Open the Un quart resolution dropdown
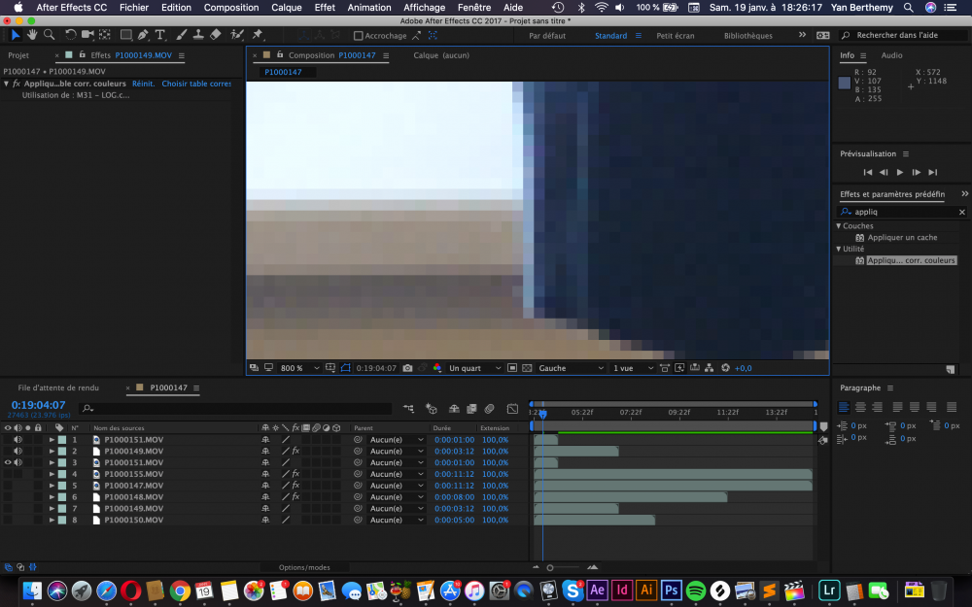The width and height of the screenshot is (972, 607). pos(474,368)
